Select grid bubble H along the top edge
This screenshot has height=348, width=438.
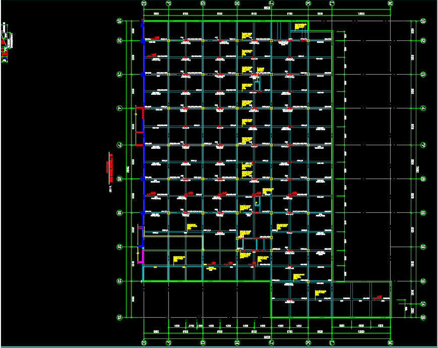(237, 4)
